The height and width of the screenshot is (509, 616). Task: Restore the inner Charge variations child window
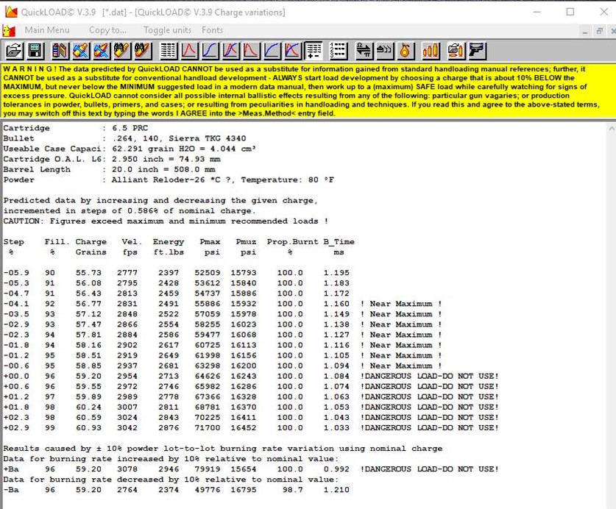(600, 31)
